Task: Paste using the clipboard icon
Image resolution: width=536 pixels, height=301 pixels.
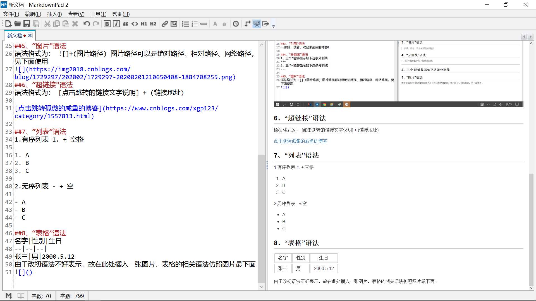Action: coord(66,24)
